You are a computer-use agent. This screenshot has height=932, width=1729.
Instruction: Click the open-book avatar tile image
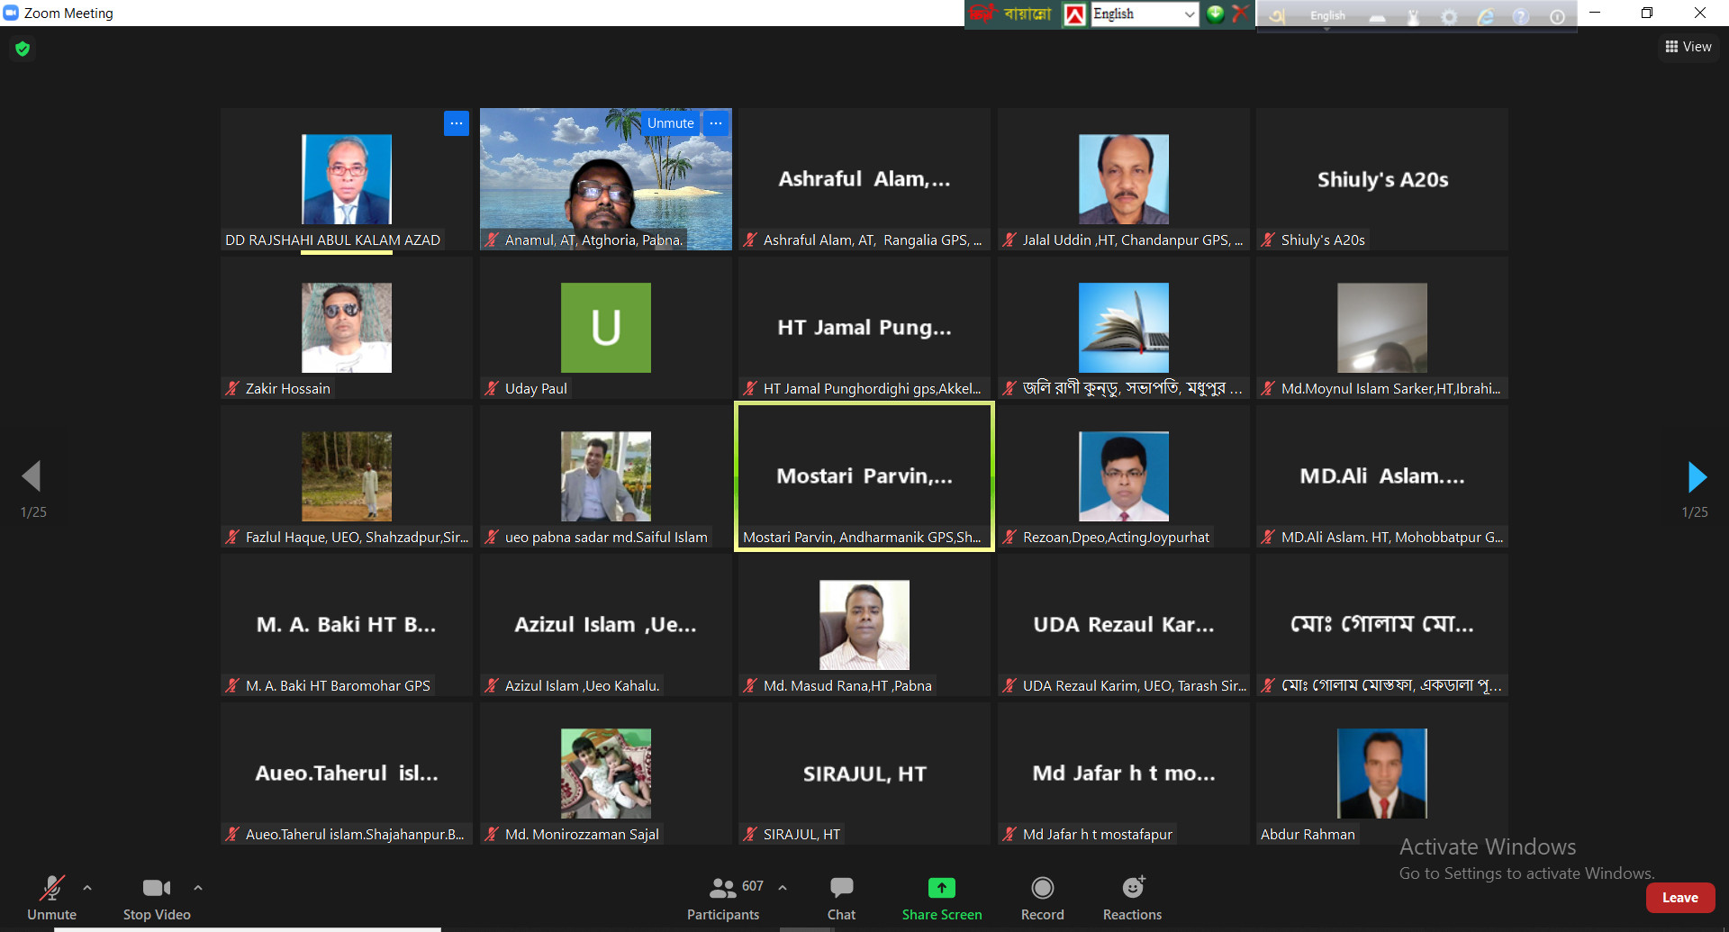pyautogui.click(x=1124, y=328)
